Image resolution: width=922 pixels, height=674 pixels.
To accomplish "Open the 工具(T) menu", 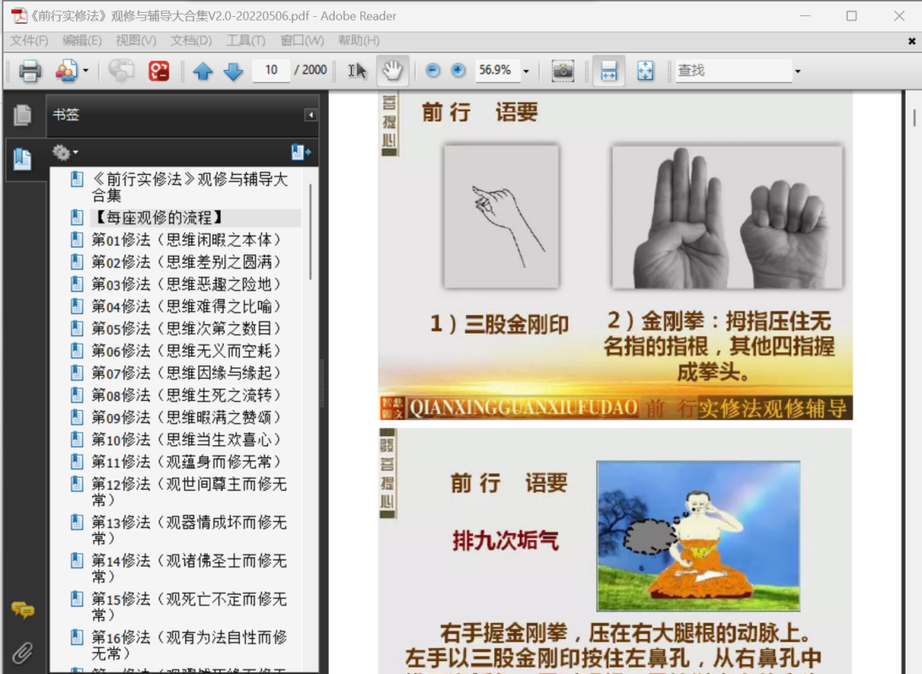I will click(246, 41).
